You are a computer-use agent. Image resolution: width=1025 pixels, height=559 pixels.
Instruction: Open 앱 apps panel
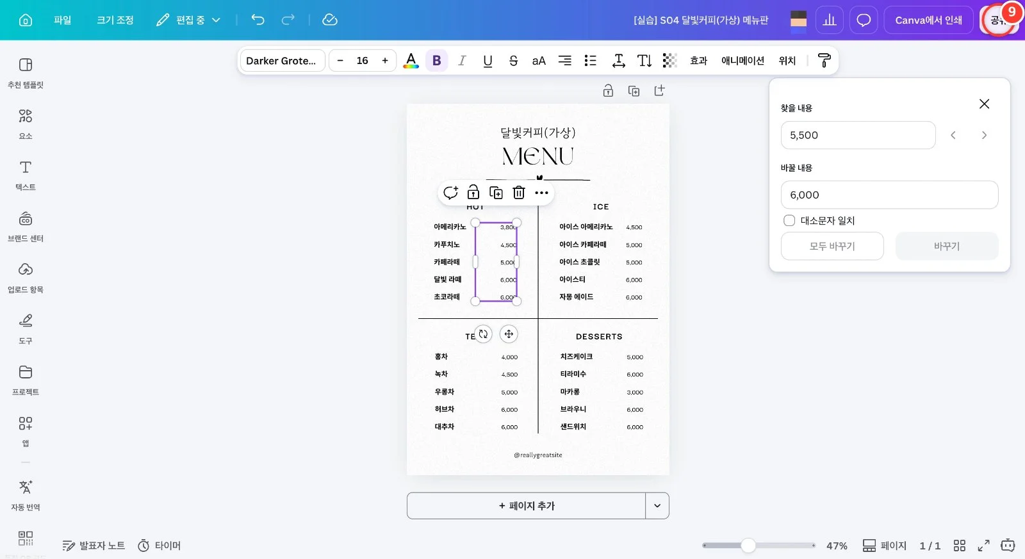pyautogui.click(x=26, y=431)
